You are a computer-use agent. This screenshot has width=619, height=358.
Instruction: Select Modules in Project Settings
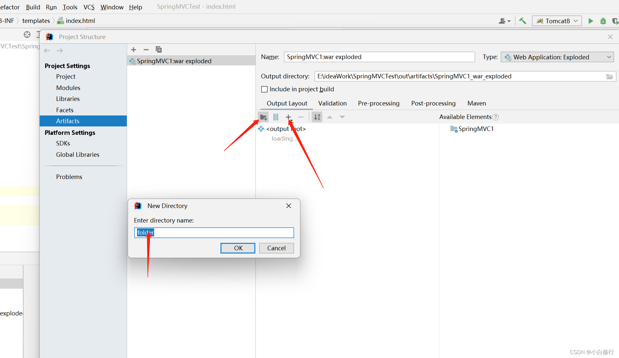click(x=68, y=88)
